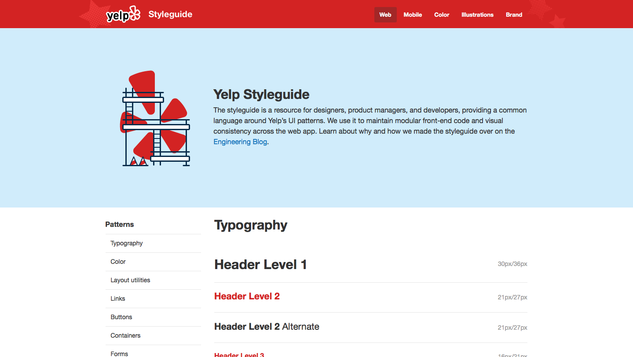633x357 pixels.
Task: Click the Yelp logo in header
Action: pyautogui.click(x=123, y=15)
